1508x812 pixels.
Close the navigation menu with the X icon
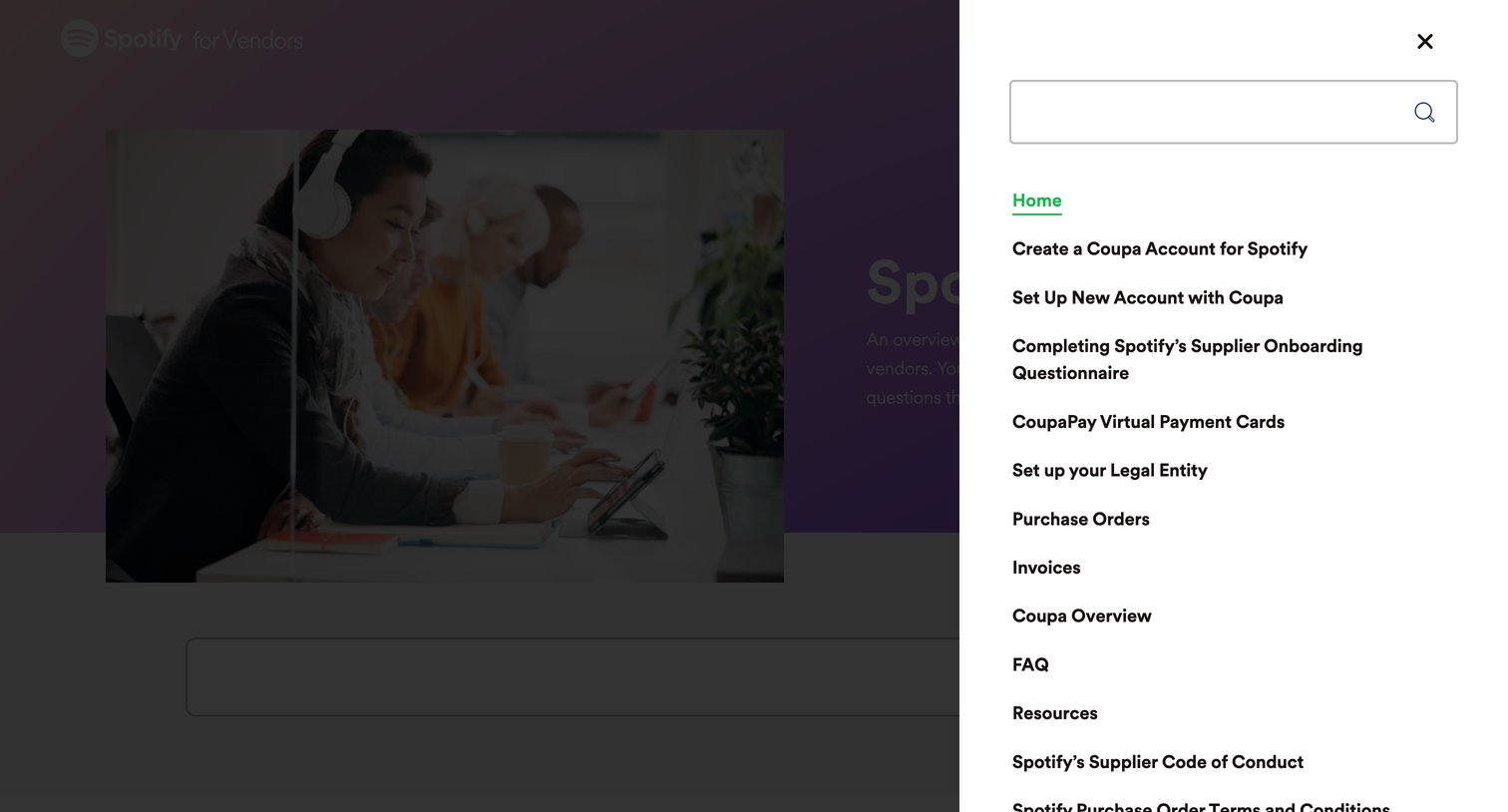coord(1424,41)
